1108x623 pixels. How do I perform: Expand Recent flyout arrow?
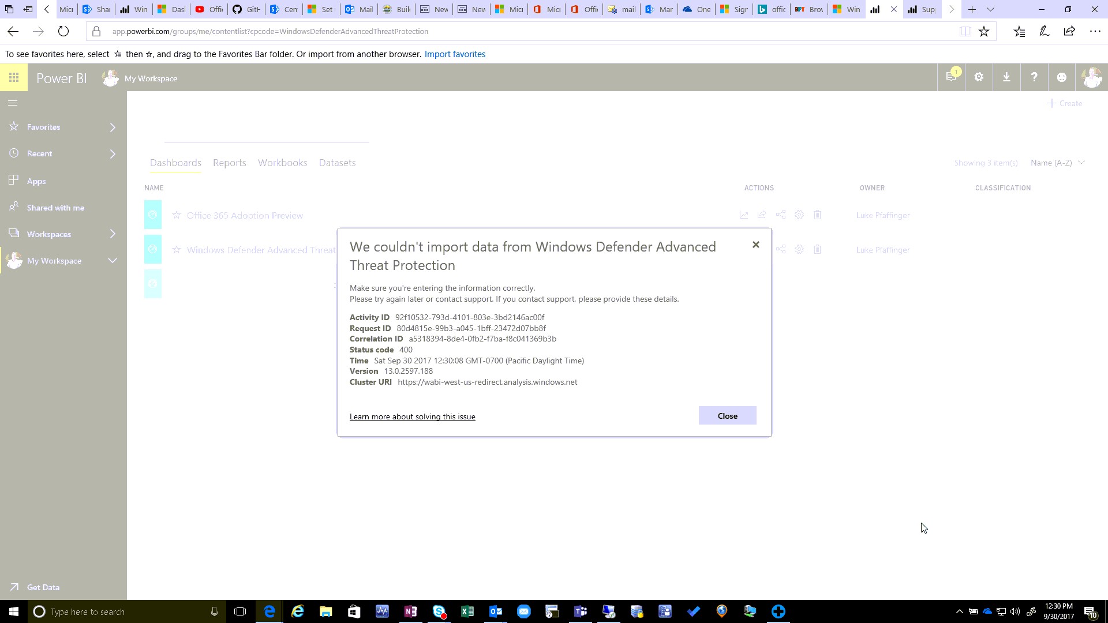click(x=113, y=153)
